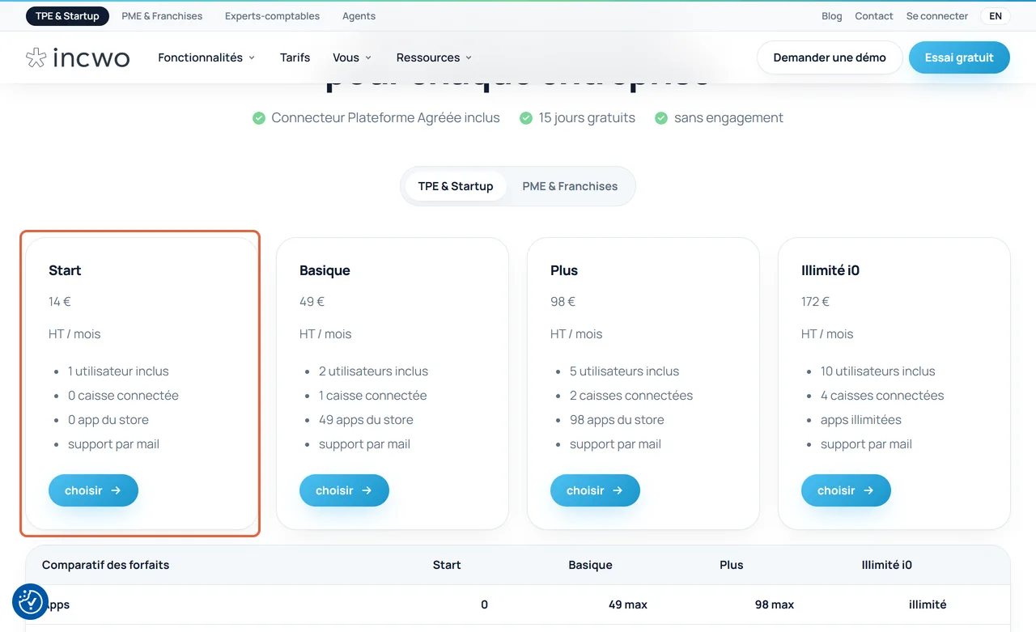Switch language with EN button
Viewport: 1036px width, 632px height.
coord(996,16)
